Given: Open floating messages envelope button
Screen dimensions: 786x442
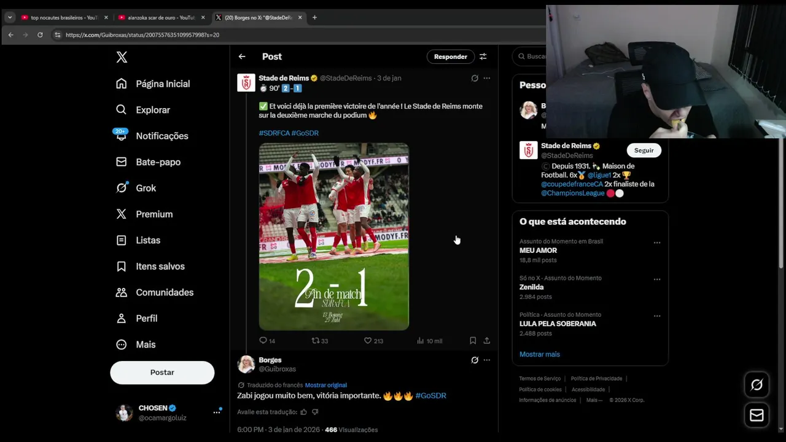Looking at the screenshot, I should coord(757,416).
